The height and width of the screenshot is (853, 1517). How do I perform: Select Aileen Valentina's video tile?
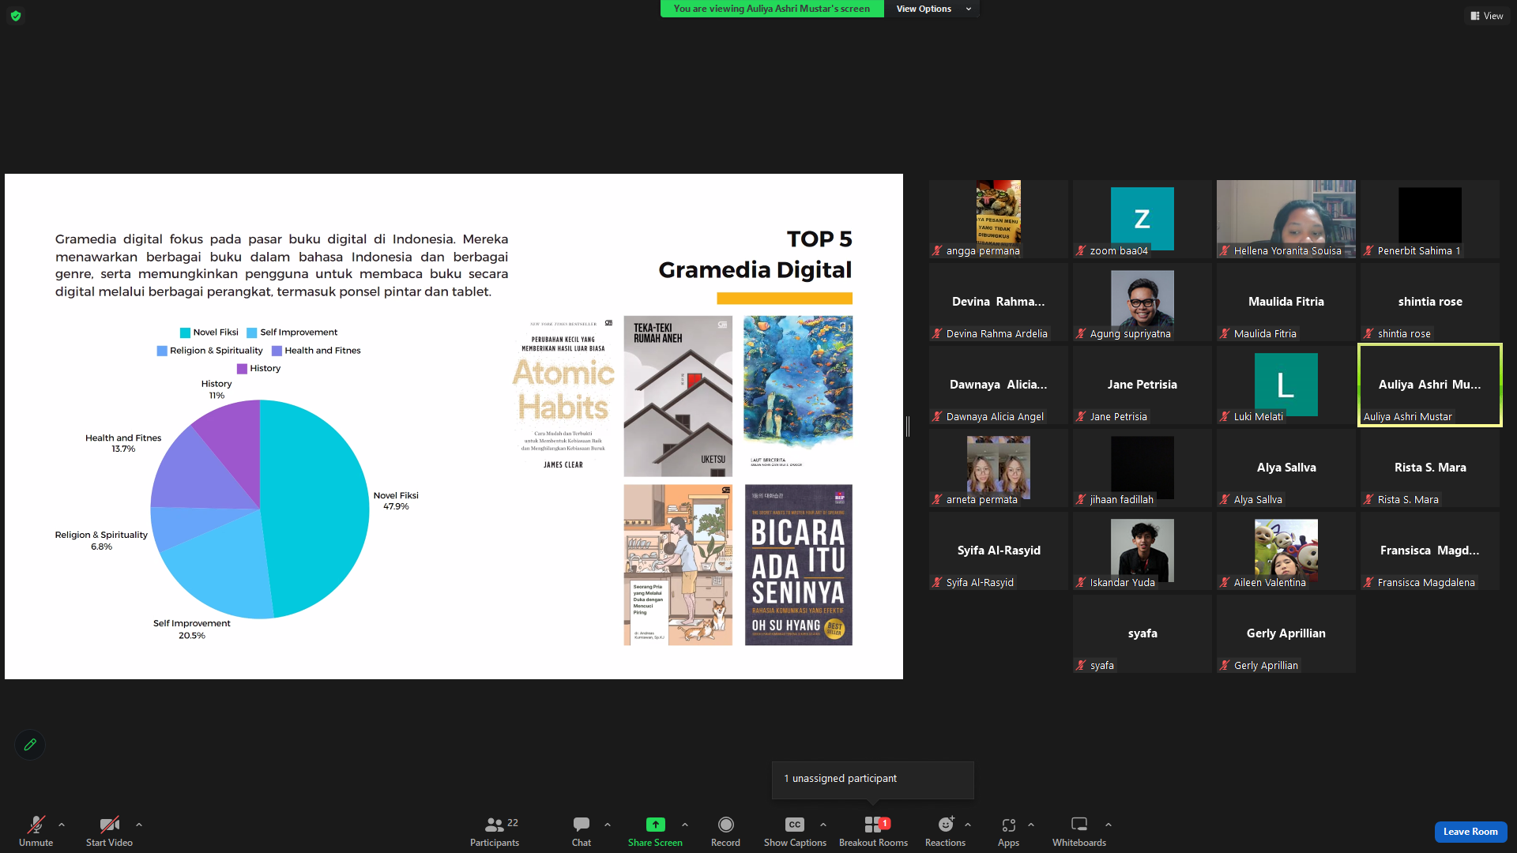click(x=1286, y=551)
